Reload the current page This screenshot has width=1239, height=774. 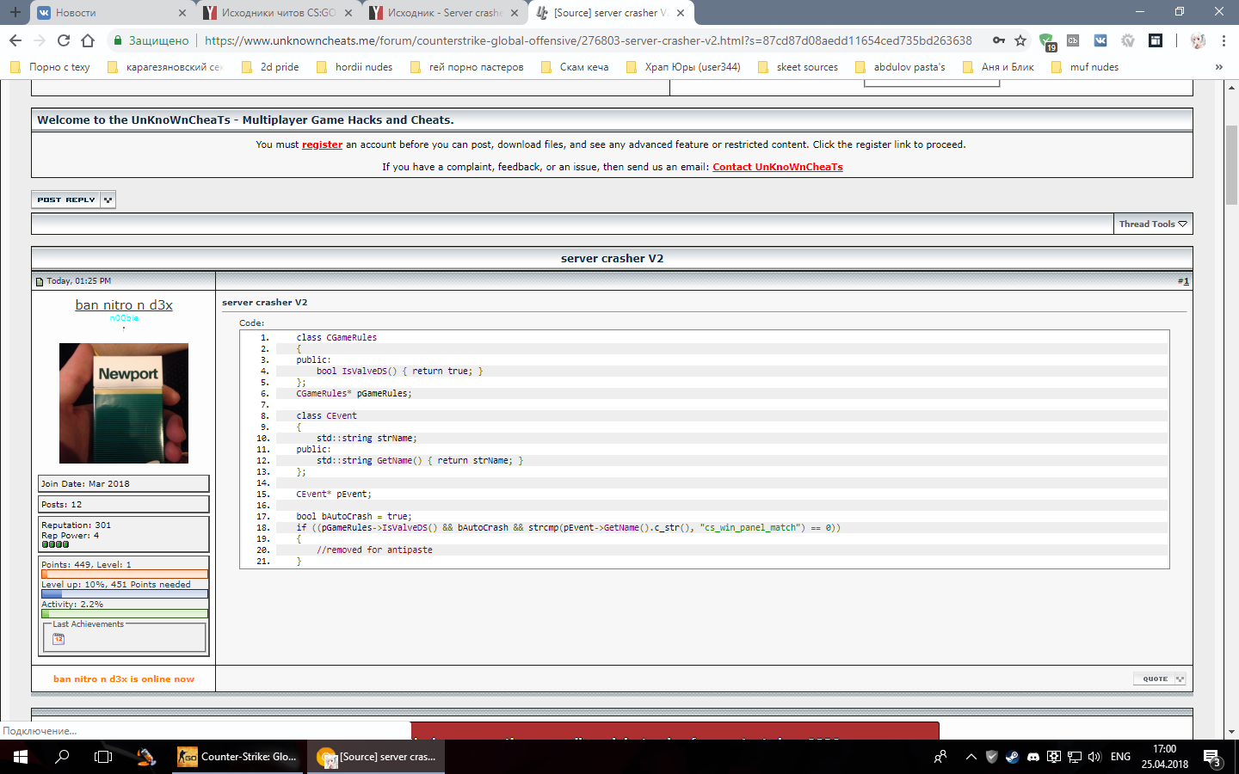(x=64, y=40)
